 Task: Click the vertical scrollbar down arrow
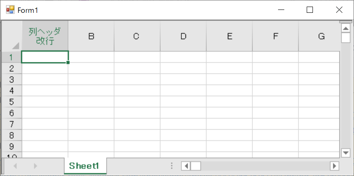346,153
